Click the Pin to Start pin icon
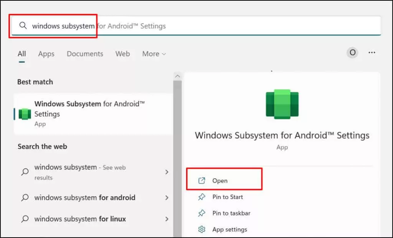393x238 pixels. (202, 197)
